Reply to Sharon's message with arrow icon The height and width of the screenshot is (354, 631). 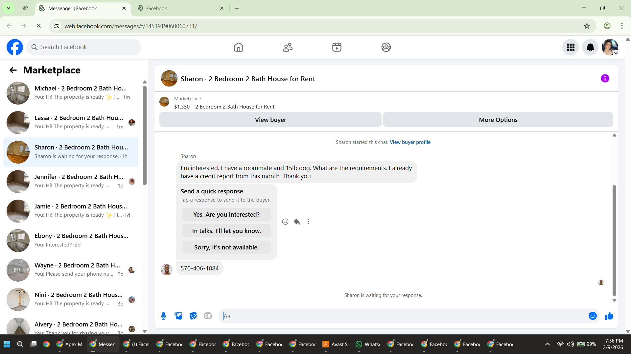(x=297, y=222)
